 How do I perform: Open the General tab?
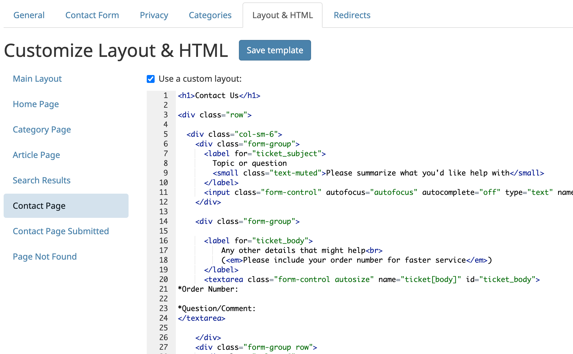click(29, 15)
